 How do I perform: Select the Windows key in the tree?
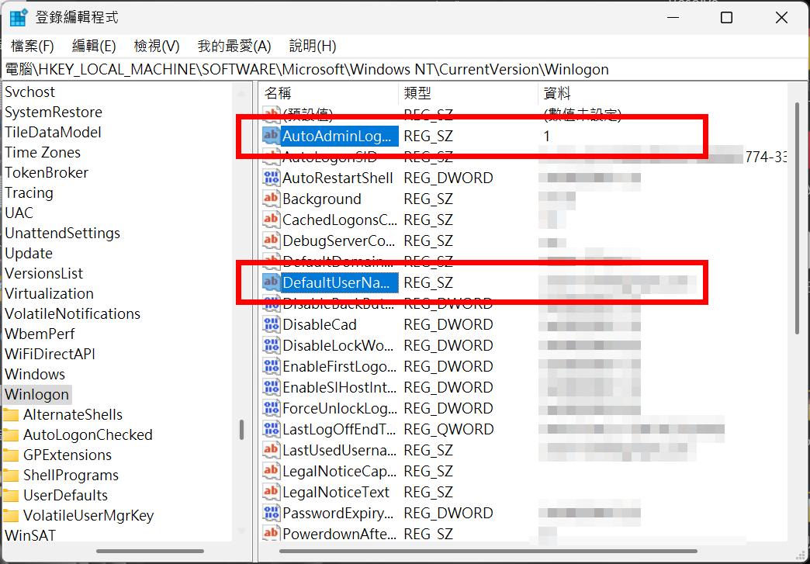pyautogui.click(x=35, y=374)
